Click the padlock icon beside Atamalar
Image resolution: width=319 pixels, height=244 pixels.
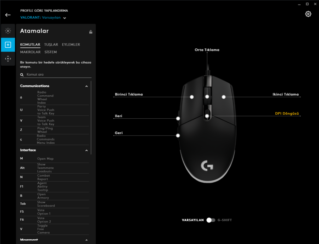[91, 32]
